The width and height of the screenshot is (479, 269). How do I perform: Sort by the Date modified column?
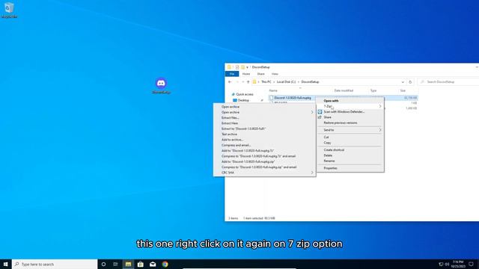pos(344,90)
